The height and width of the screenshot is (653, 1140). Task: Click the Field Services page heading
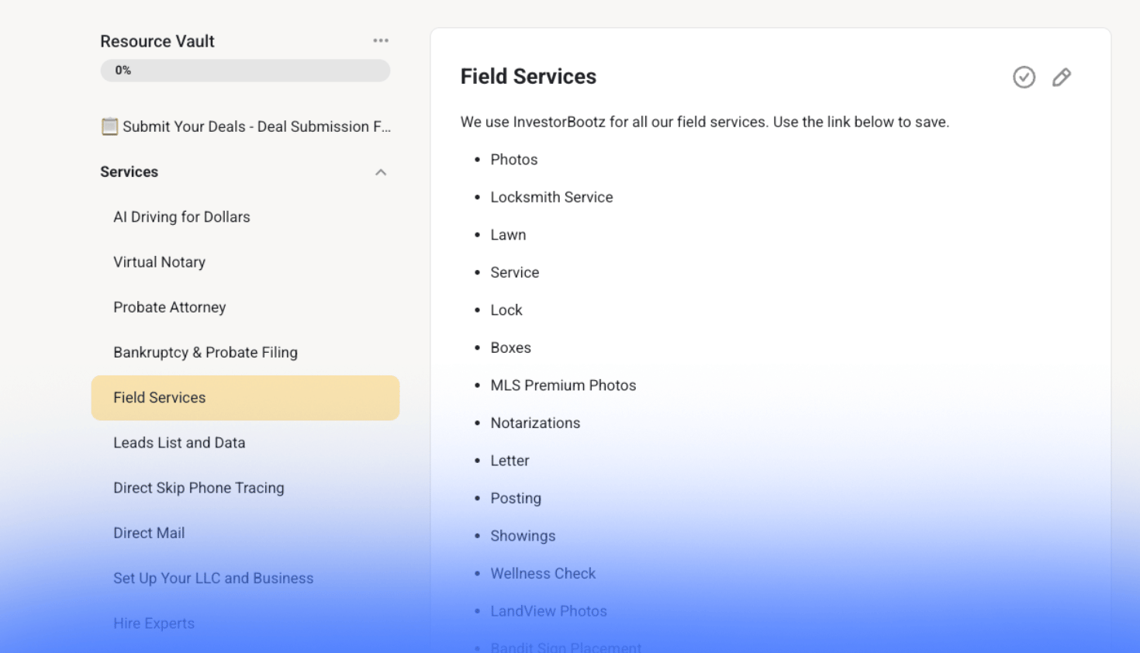[528, 76]
